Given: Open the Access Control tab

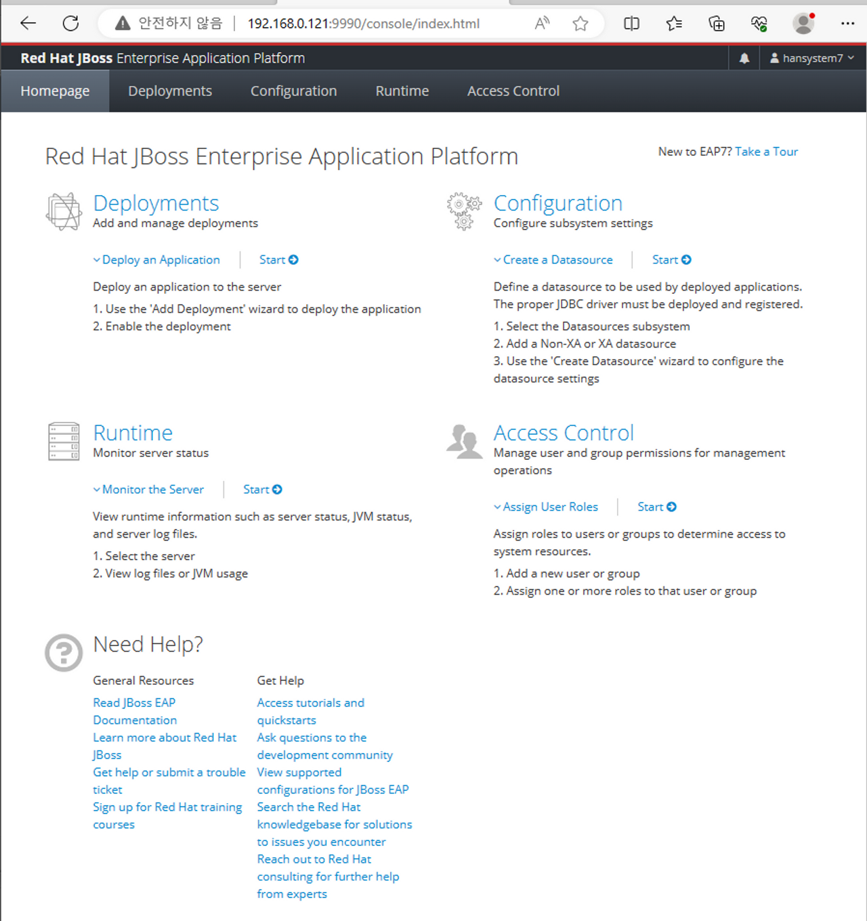Looking at the screenshot, I should pyautogui.click(x=513, y=91).
